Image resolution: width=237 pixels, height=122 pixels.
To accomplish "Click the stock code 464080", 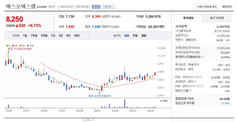I will pyautogui.click(x=42, y=7).
